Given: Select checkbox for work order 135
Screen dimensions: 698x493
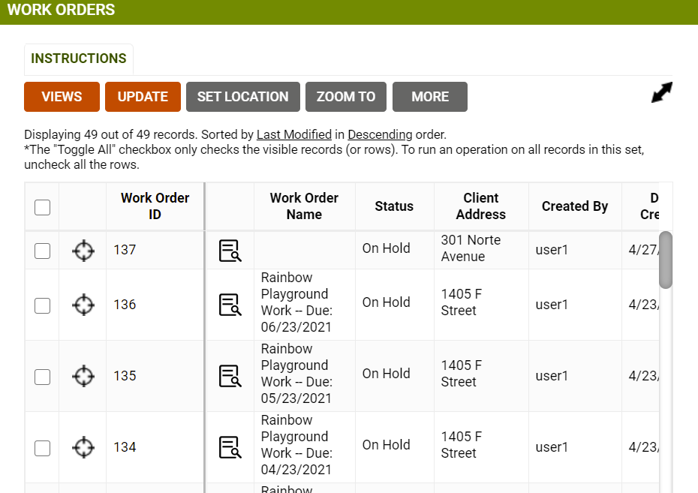Looking at the screenshot, I should [43, 376].
